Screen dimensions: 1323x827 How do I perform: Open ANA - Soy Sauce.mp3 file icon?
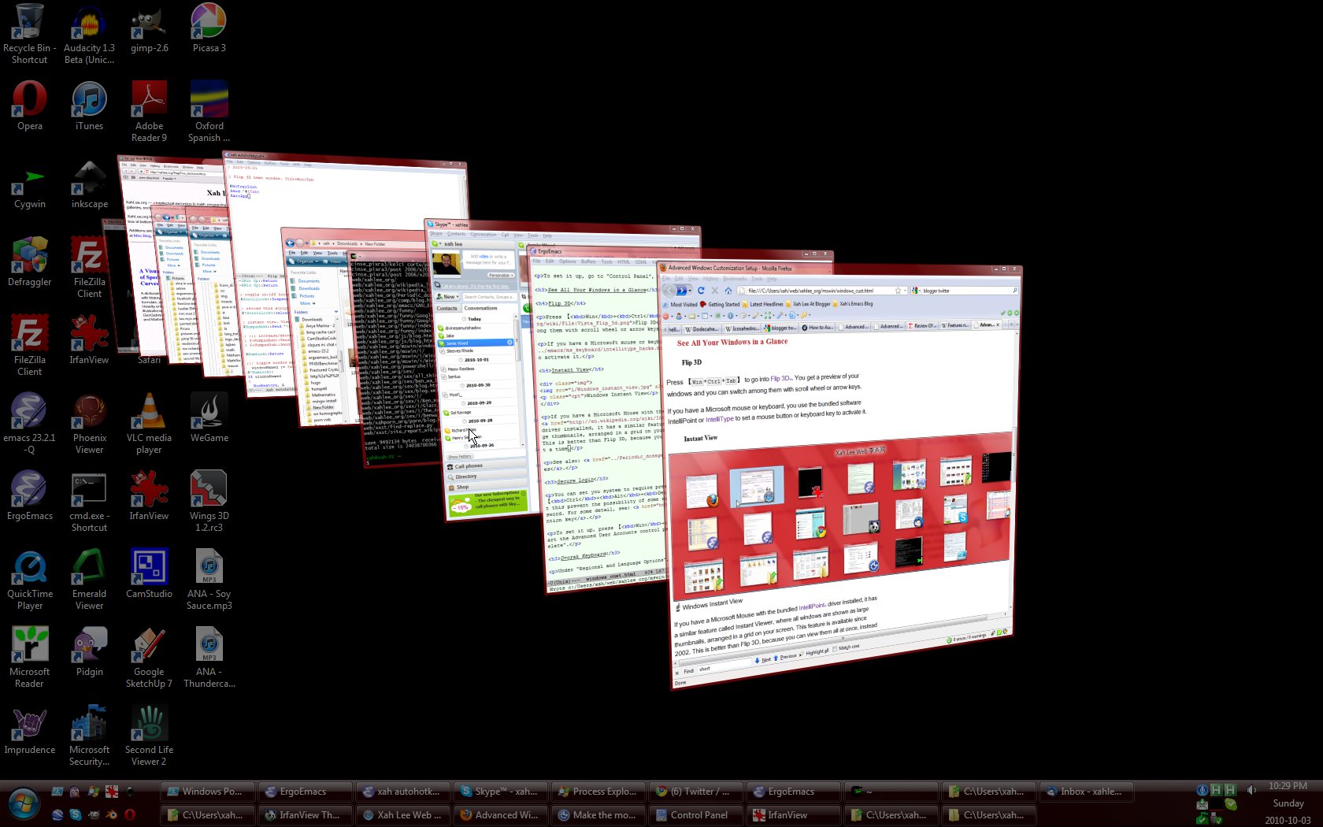[209, 580]
